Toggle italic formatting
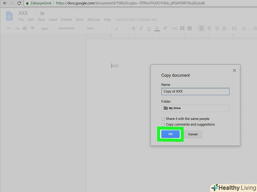Viewport: 257px width, 192px height. point(141,28)
